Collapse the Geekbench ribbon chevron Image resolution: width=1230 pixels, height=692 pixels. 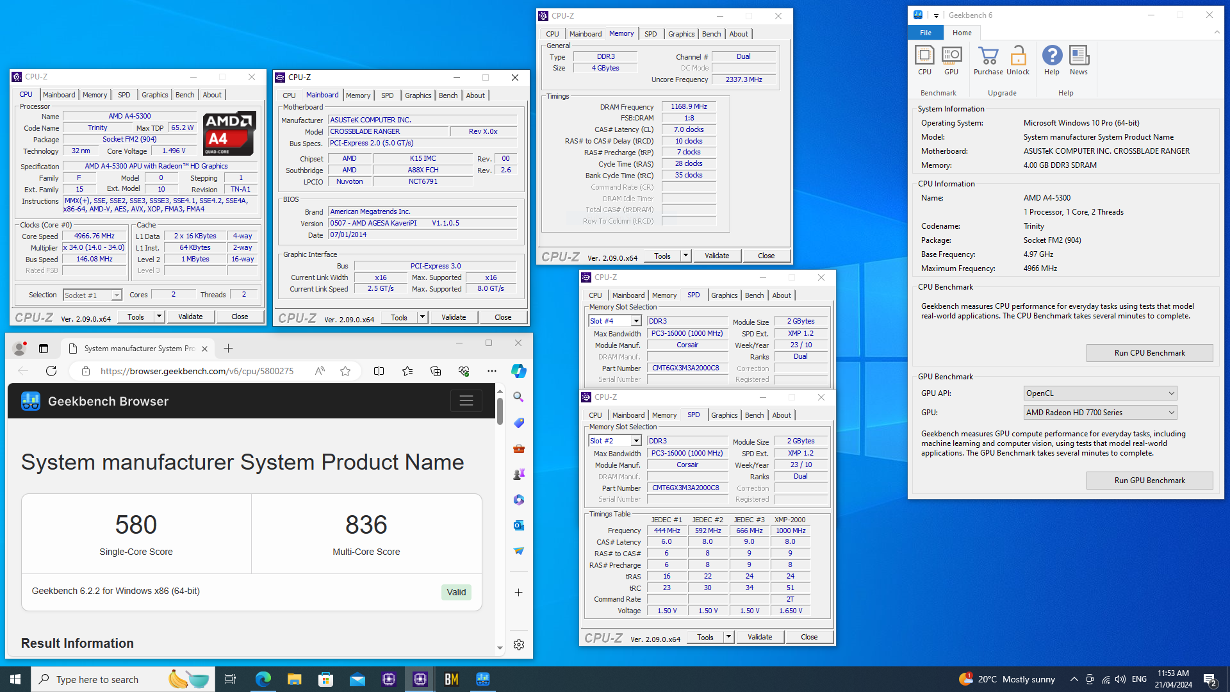click(1217, 33)
